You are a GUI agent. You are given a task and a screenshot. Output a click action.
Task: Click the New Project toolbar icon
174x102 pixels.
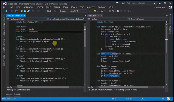17,11
